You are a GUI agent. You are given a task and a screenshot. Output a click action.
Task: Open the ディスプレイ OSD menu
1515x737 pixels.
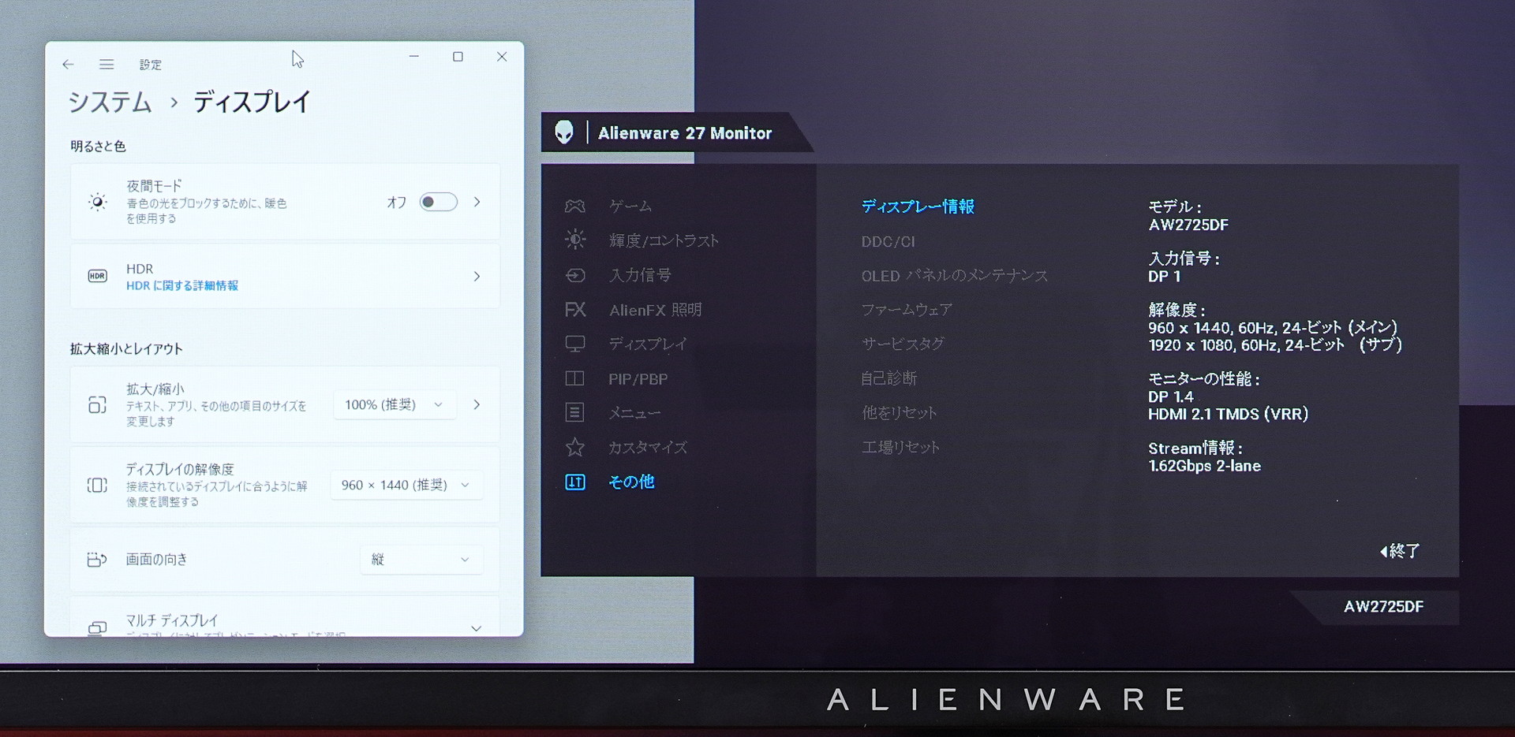648,344
